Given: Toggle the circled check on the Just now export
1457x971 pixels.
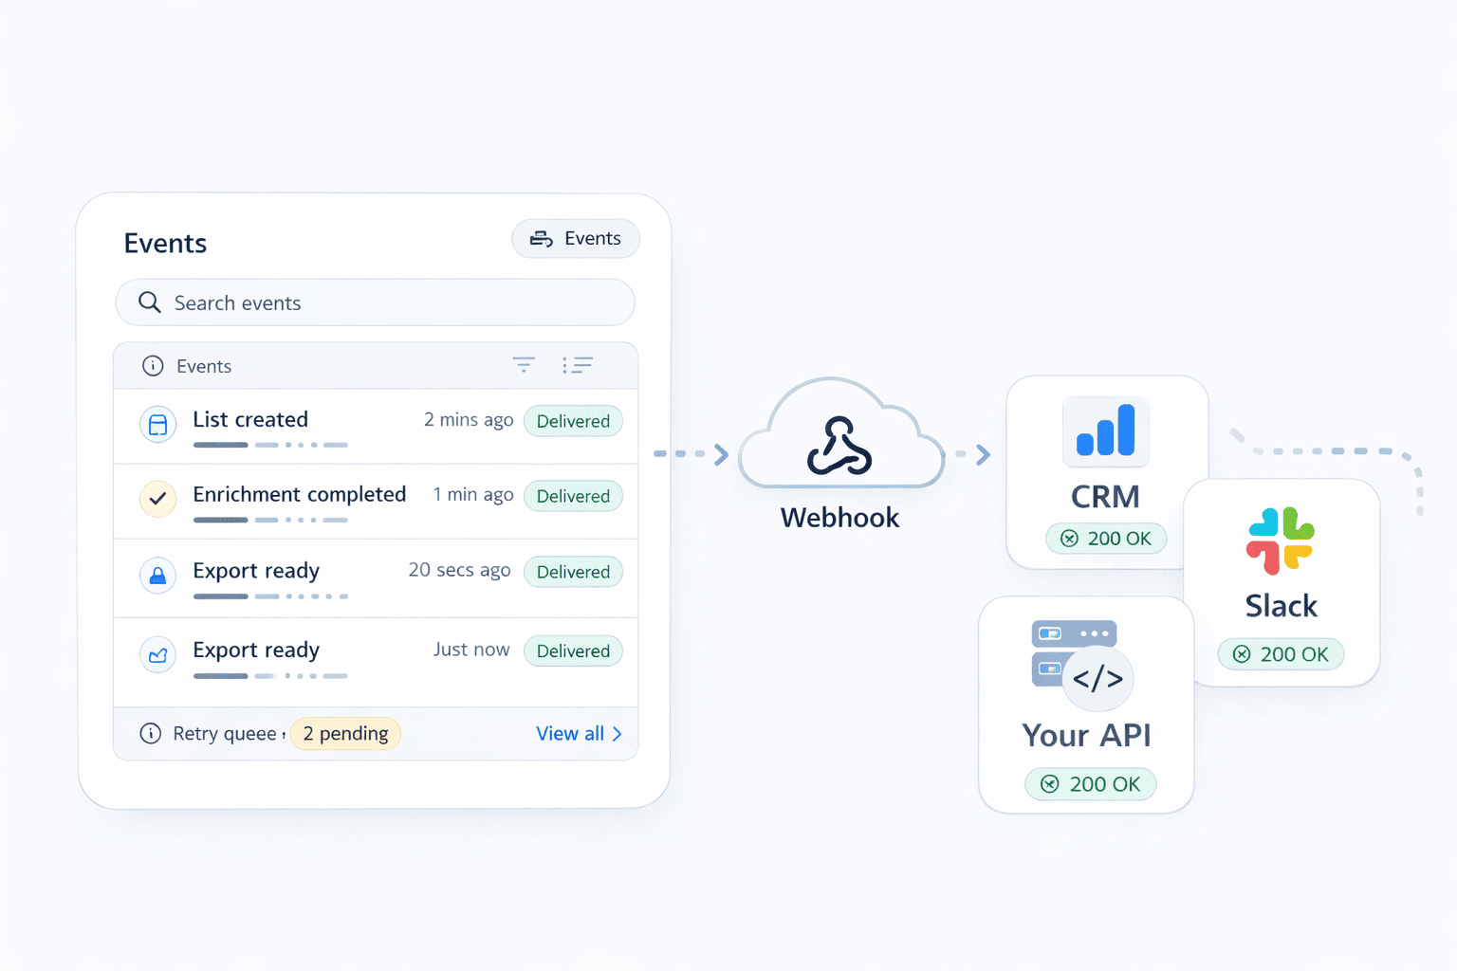Looking at the screenshot, I should tap(157, 654).
